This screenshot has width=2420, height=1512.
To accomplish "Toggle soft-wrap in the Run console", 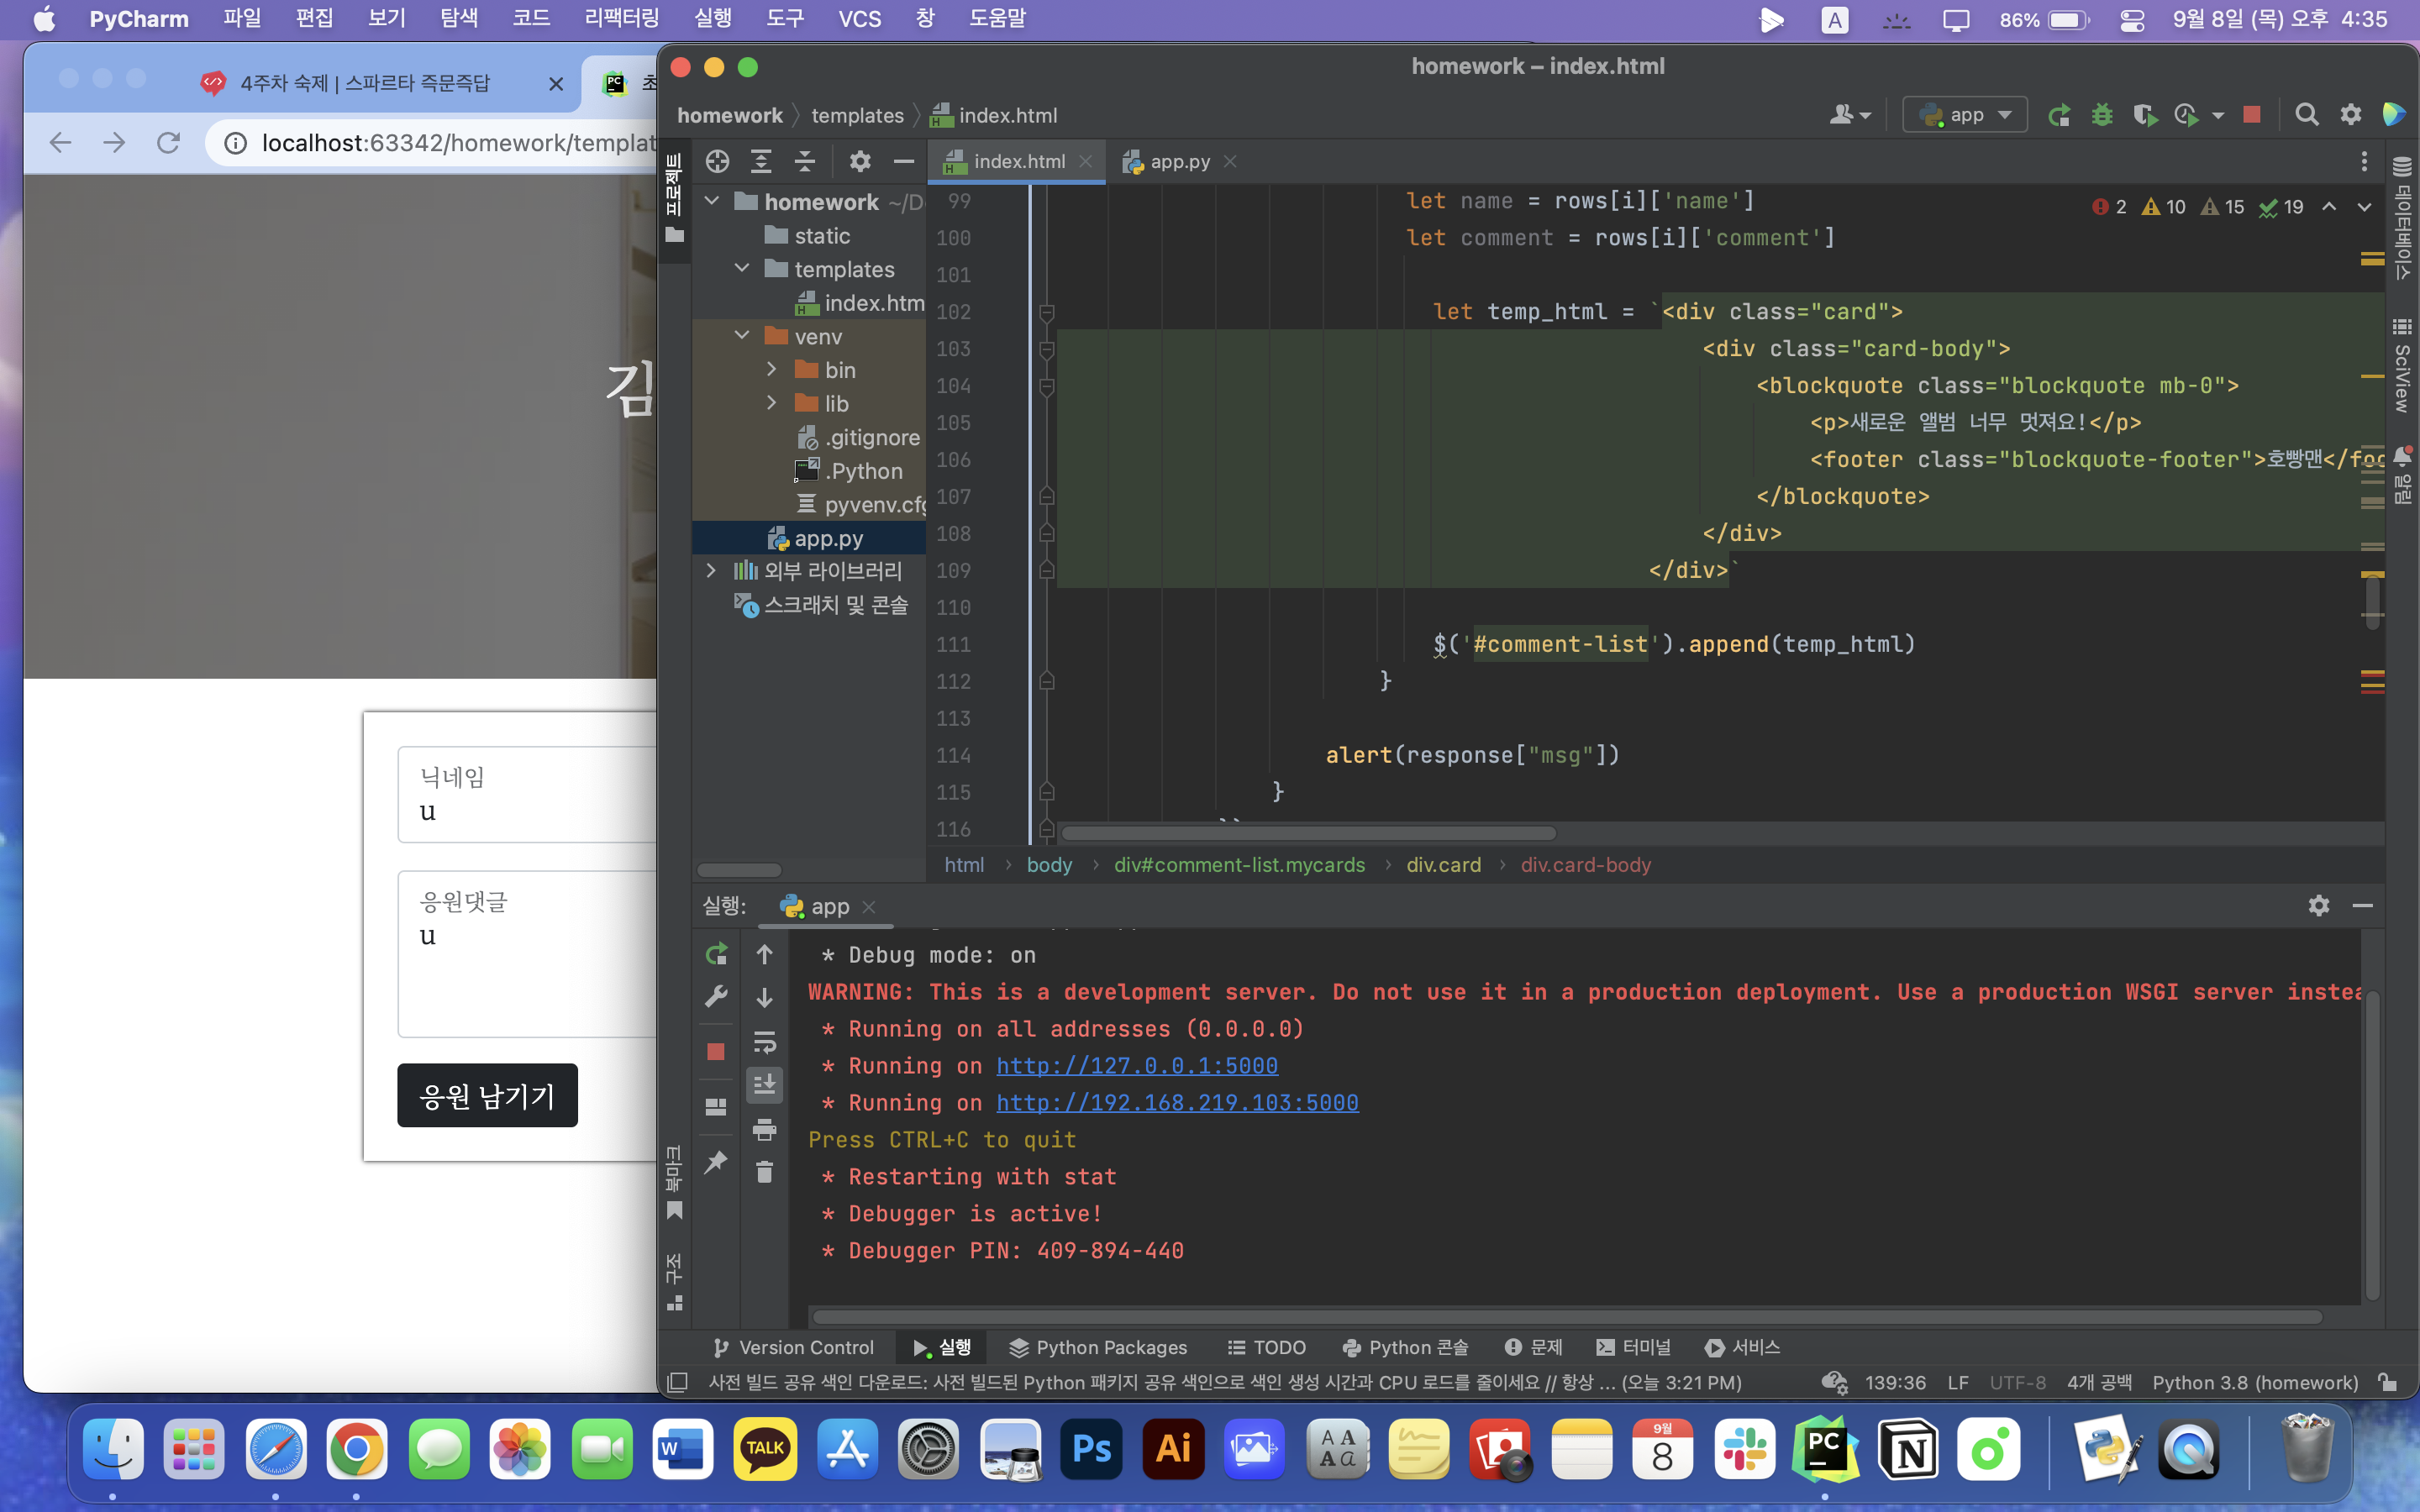I will click(x=765, y=1042).
